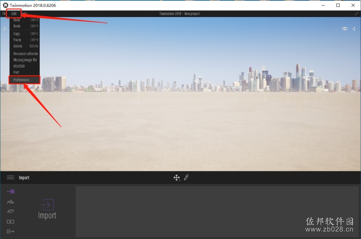Choose Resource collector from the menu
The width and height of the screenshot is (361, 239).
click(25, 53)
